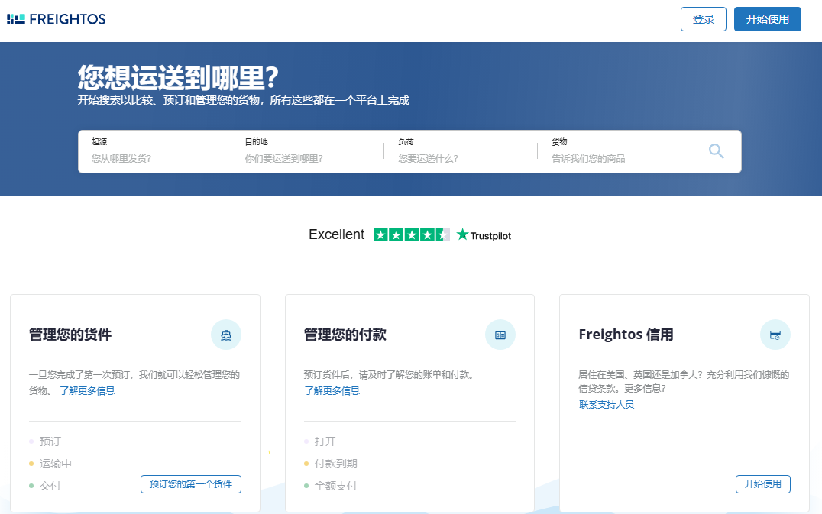Click the 起源 origin field
The image size is (822, 514).
pos(154,151)
